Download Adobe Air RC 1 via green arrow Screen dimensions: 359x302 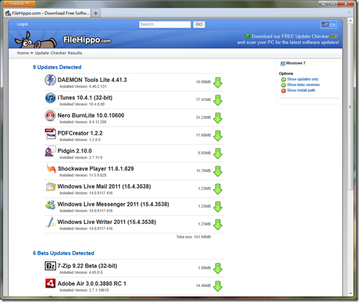point(218,286)
